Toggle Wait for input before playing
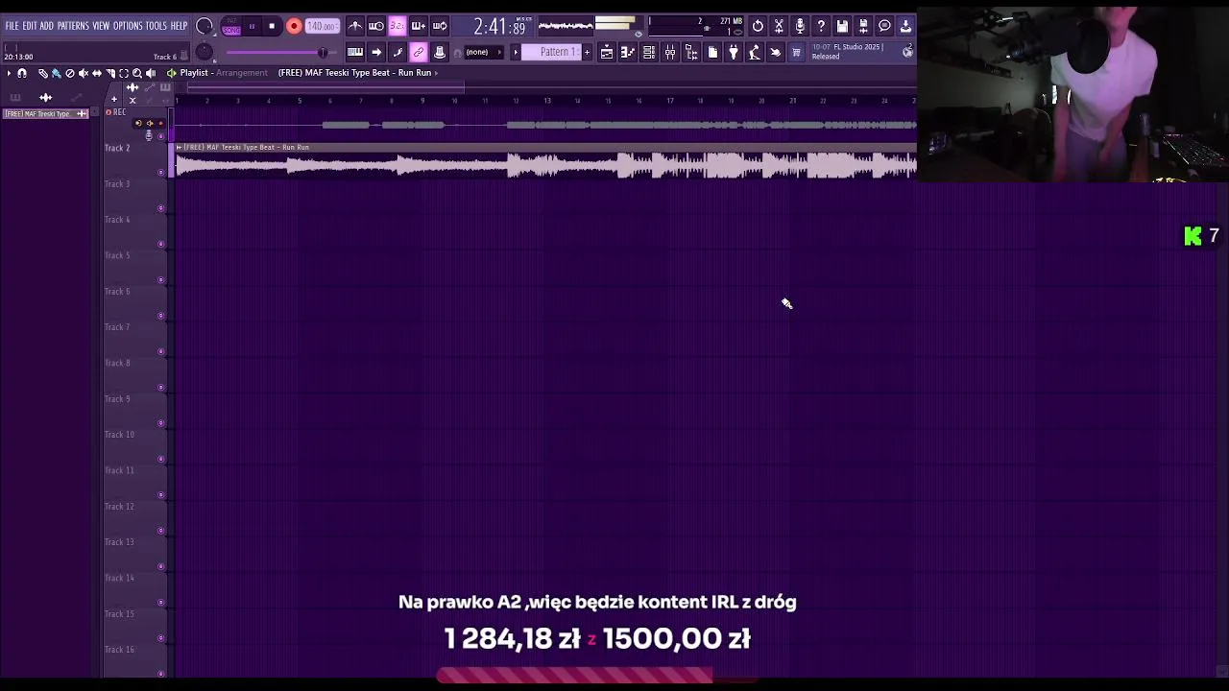The image size is (1229, 691). pyautogui.click(x=376, y=26)
